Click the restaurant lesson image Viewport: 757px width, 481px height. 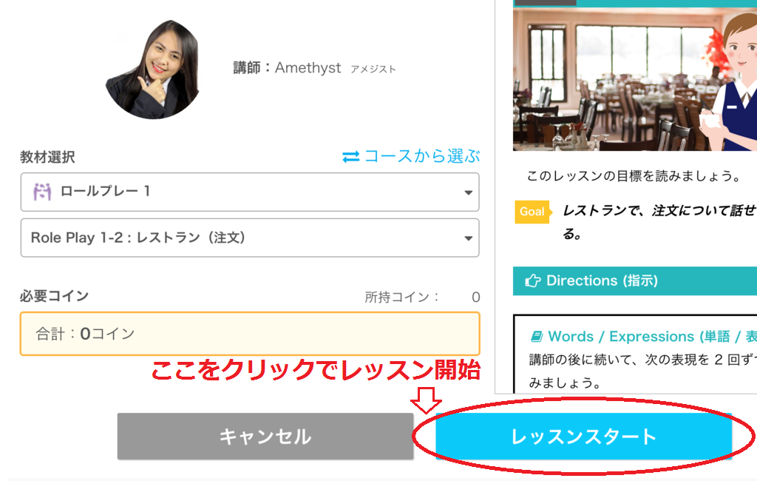(635, 78)
